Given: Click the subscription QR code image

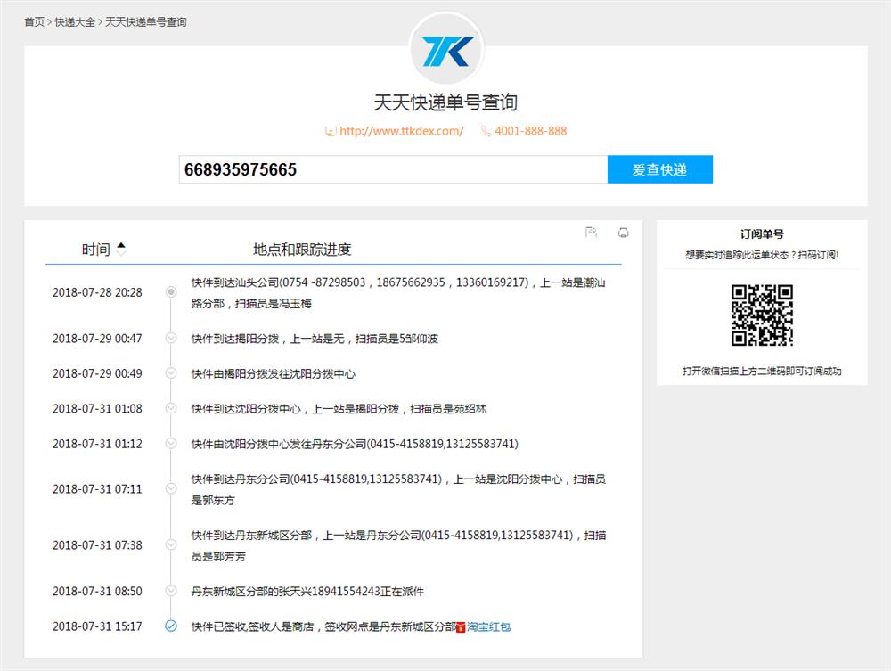Looking at the screenshot, I should pyautogui.click(x=762, y=315).
